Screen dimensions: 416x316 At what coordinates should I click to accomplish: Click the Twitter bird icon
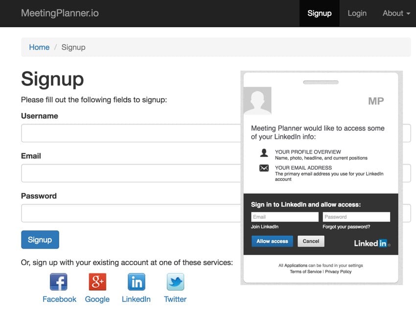[175, 282]
